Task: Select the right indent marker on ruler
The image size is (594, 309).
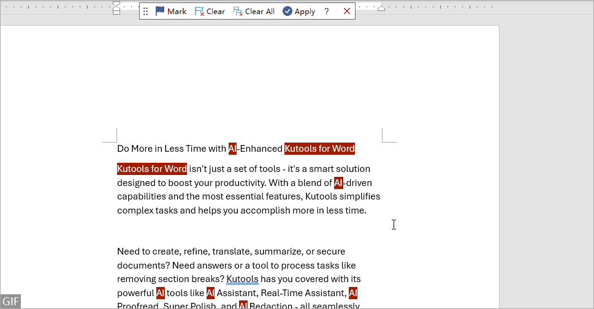Action: (381, 9)
